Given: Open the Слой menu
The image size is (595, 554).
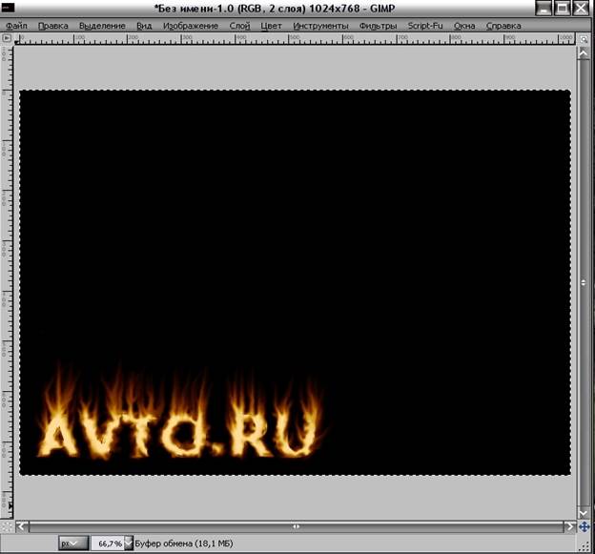Looking at the screenshot, I should pyautogui.click(x=240, y=26).
